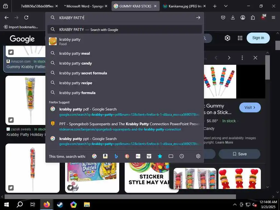This screenshot has width=280, height=210.
Task: Click Import bookmarks in bookmarks toolbar
Action: tap(21, 27)
